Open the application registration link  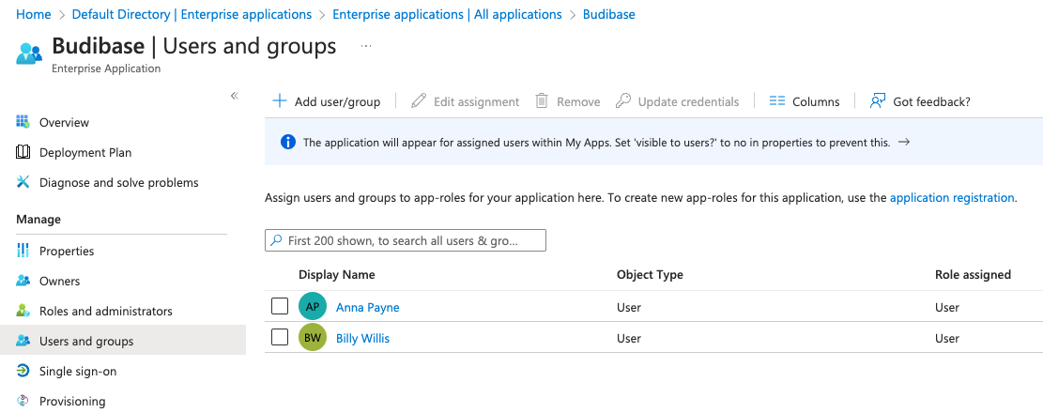point(952,198)
